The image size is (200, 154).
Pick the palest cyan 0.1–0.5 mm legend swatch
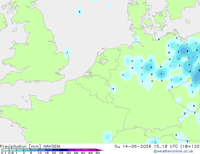pyautogui.click(x=5, y=150)
